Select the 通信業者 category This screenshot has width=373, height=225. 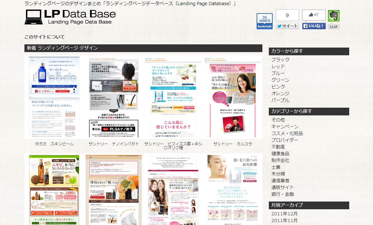click(x=280, y=181)
